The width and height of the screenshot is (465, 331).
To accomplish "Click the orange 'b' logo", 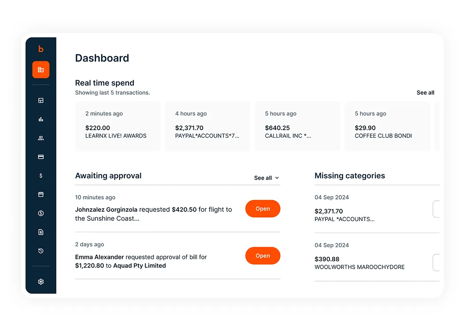I will tap(41, 49).
